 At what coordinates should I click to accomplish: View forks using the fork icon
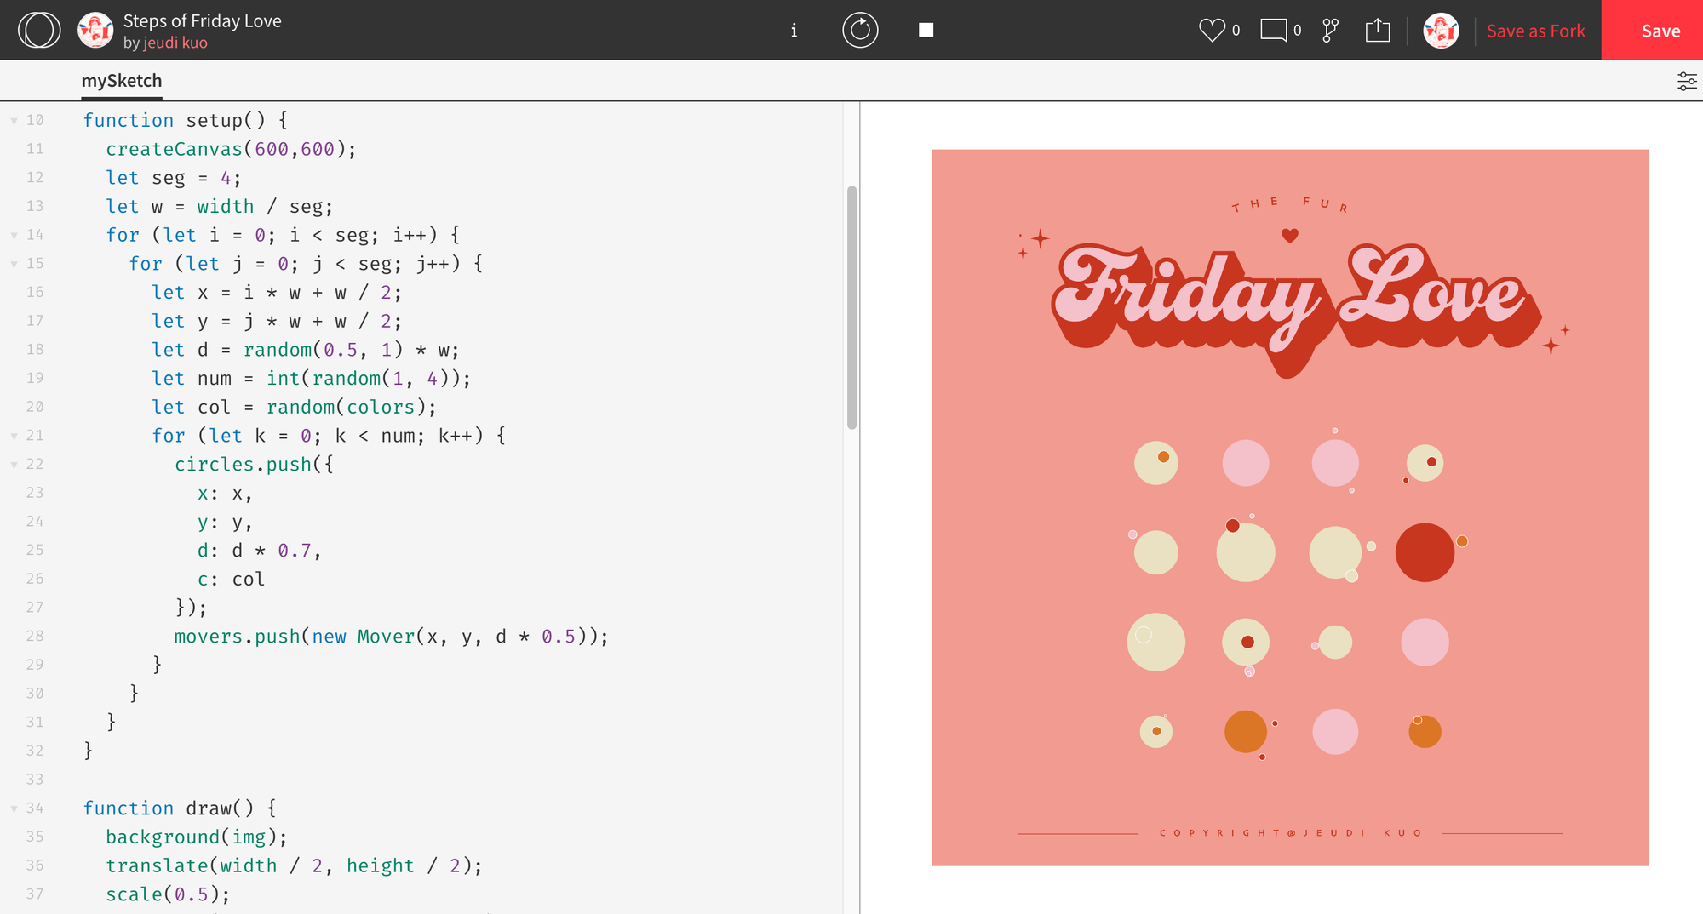point(1330,31)
